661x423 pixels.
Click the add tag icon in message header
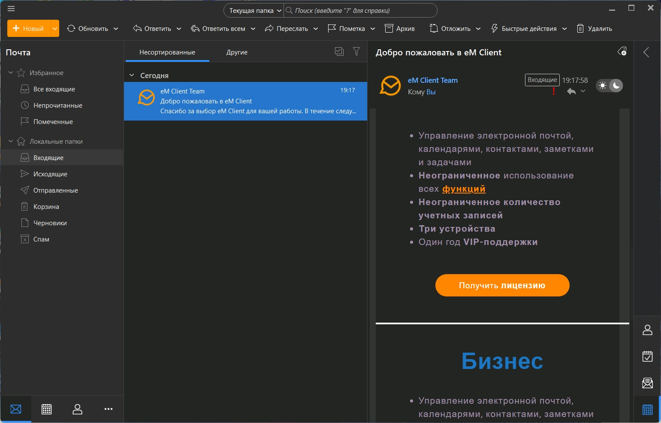pos(622,51)
